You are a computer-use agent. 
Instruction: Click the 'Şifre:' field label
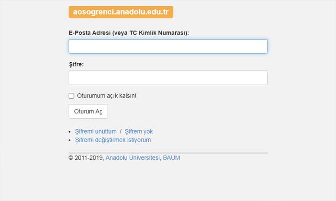point(76,64)
